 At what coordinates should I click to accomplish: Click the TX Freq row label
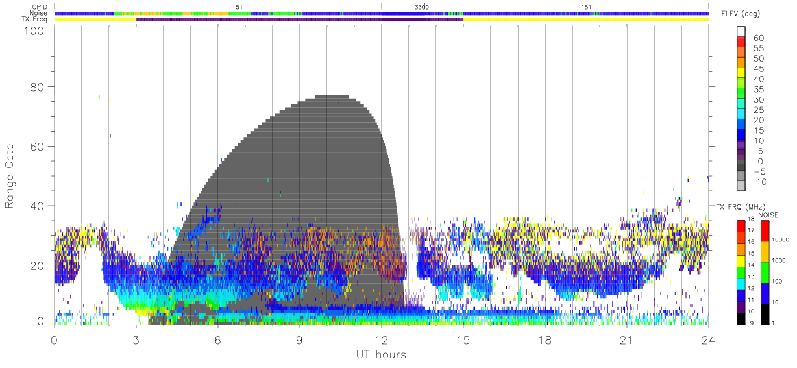click(34, 19)
